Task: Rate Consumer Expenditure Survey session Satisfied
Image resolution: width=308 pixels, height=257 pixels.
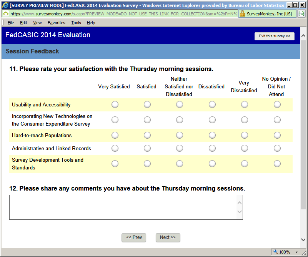Action: [x=147, y=120]
